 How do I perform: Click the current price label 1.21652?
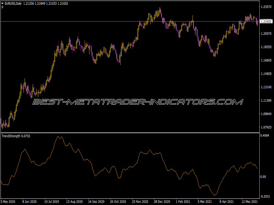click(266, 22)
